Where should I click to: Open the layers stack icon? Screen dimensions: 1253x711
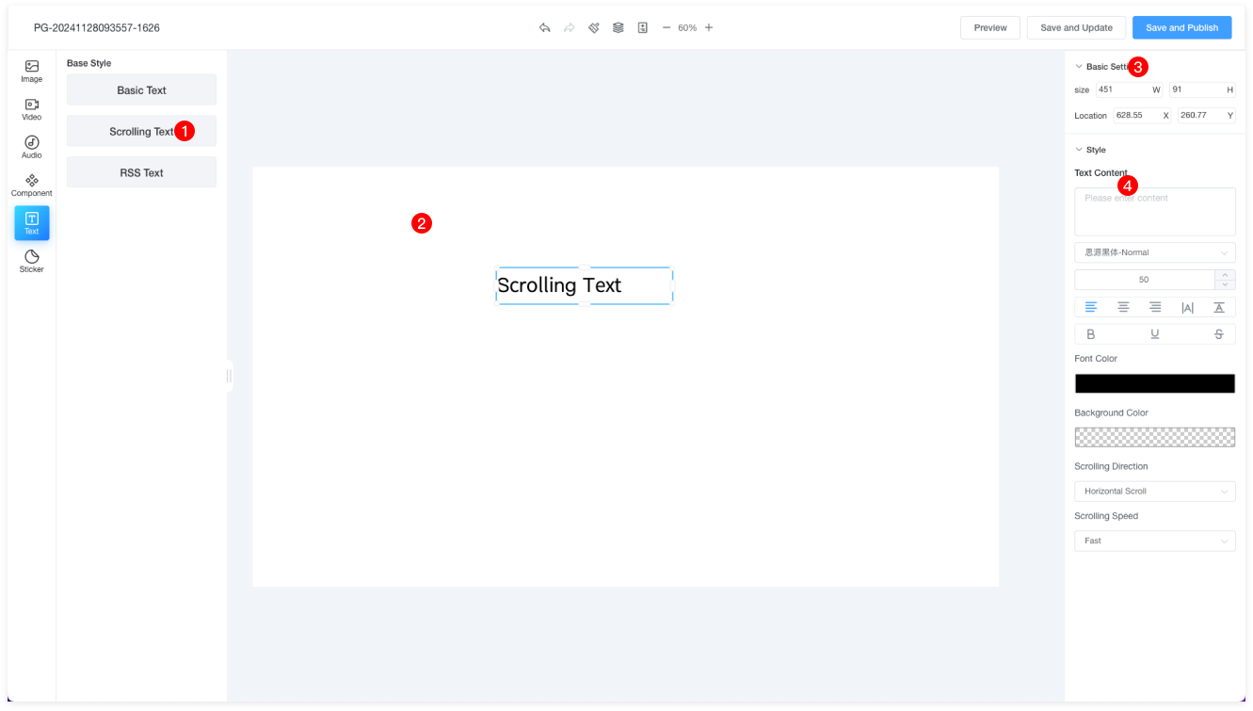pyautogui.click(x=618, y=27)
